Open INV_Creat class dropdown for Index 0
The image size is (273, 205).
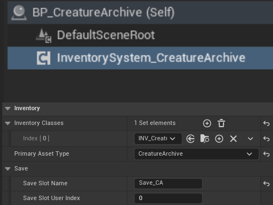(158, 139)
